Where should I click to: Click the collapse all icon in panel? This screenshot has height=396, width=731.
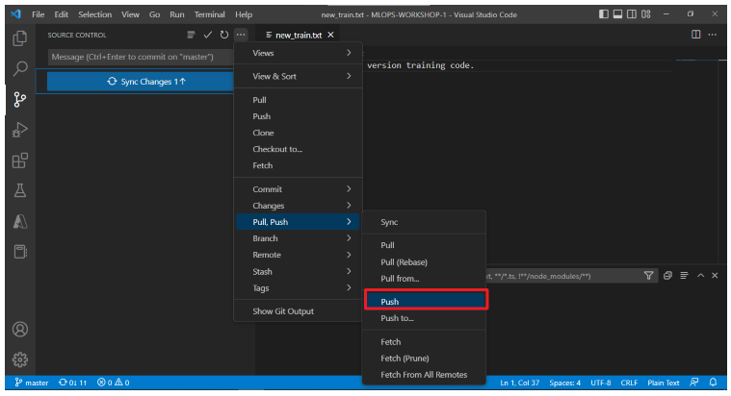(667, 276)
